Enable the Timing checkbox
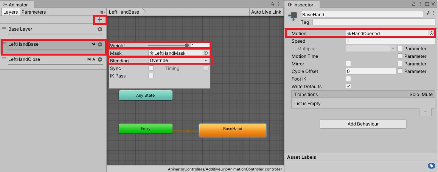This screenshot has width=438, height=172. (206, 68)
